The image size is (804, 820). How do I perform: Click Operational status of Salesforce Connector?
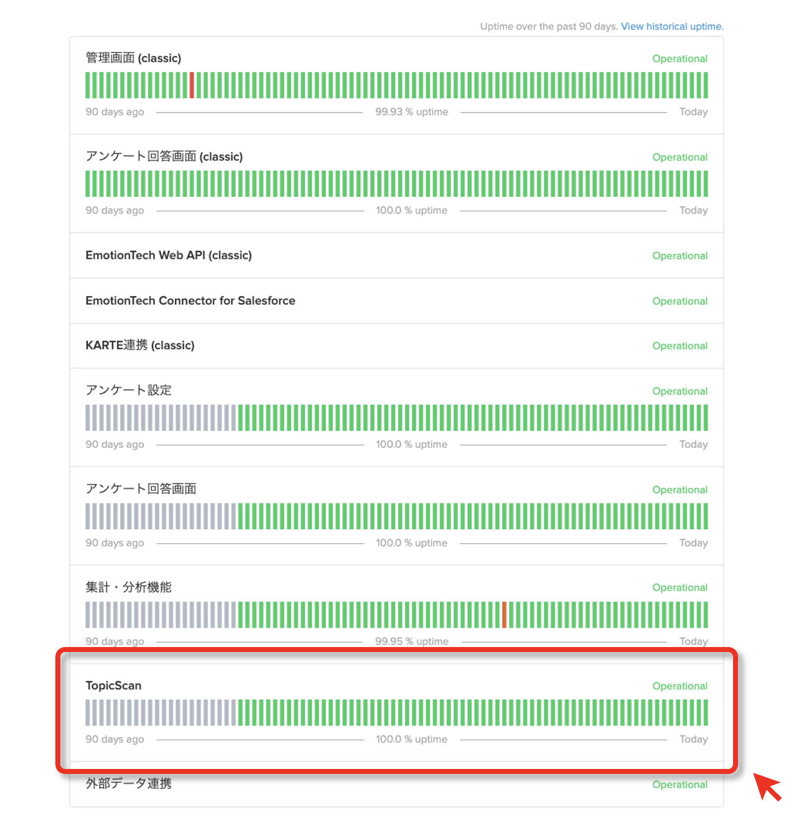click(680, 301)
